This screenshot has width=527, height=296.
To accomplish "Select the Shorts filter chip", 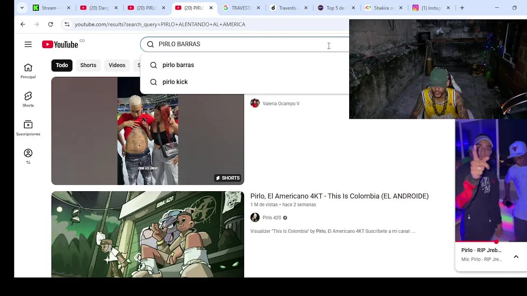I will tap(88, 65).
